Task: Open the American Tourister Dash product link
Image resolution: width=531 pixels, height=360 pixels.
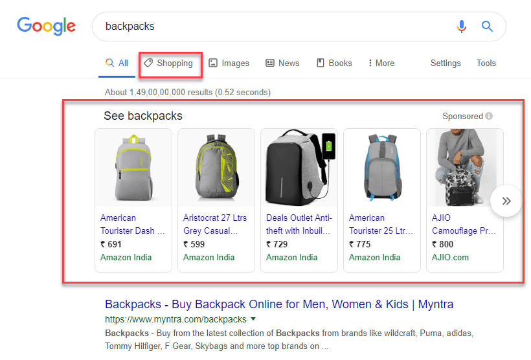Action: click(132, 224)
